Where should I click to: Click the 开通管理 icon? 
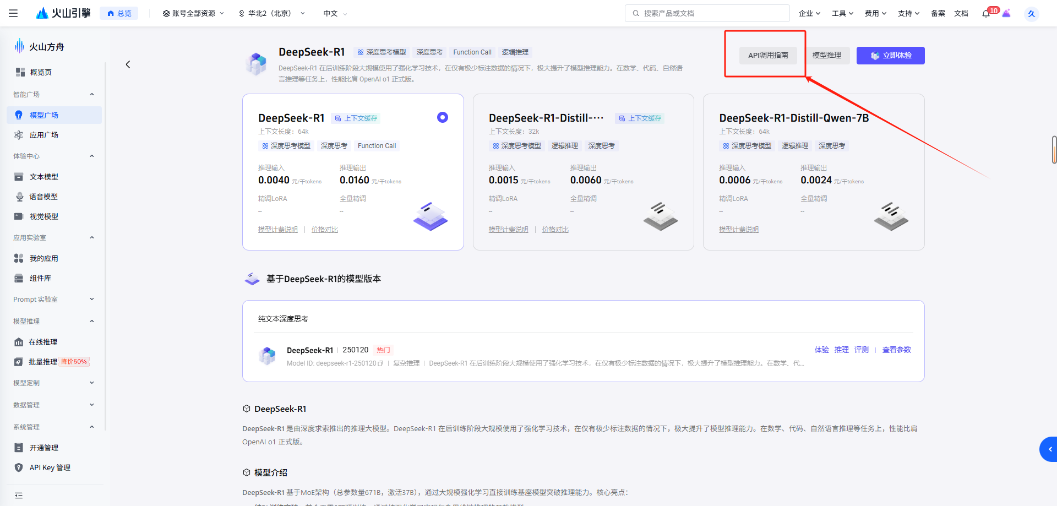point(19,448)
